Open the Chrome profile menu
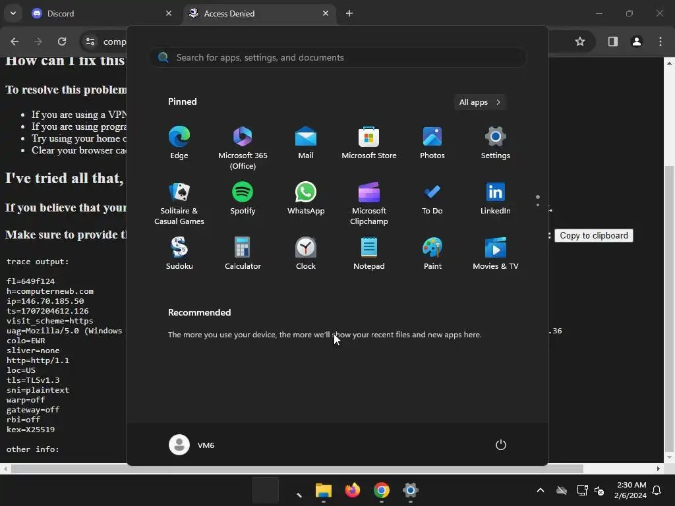Screen dimensions: 675x506 [637, 42]
